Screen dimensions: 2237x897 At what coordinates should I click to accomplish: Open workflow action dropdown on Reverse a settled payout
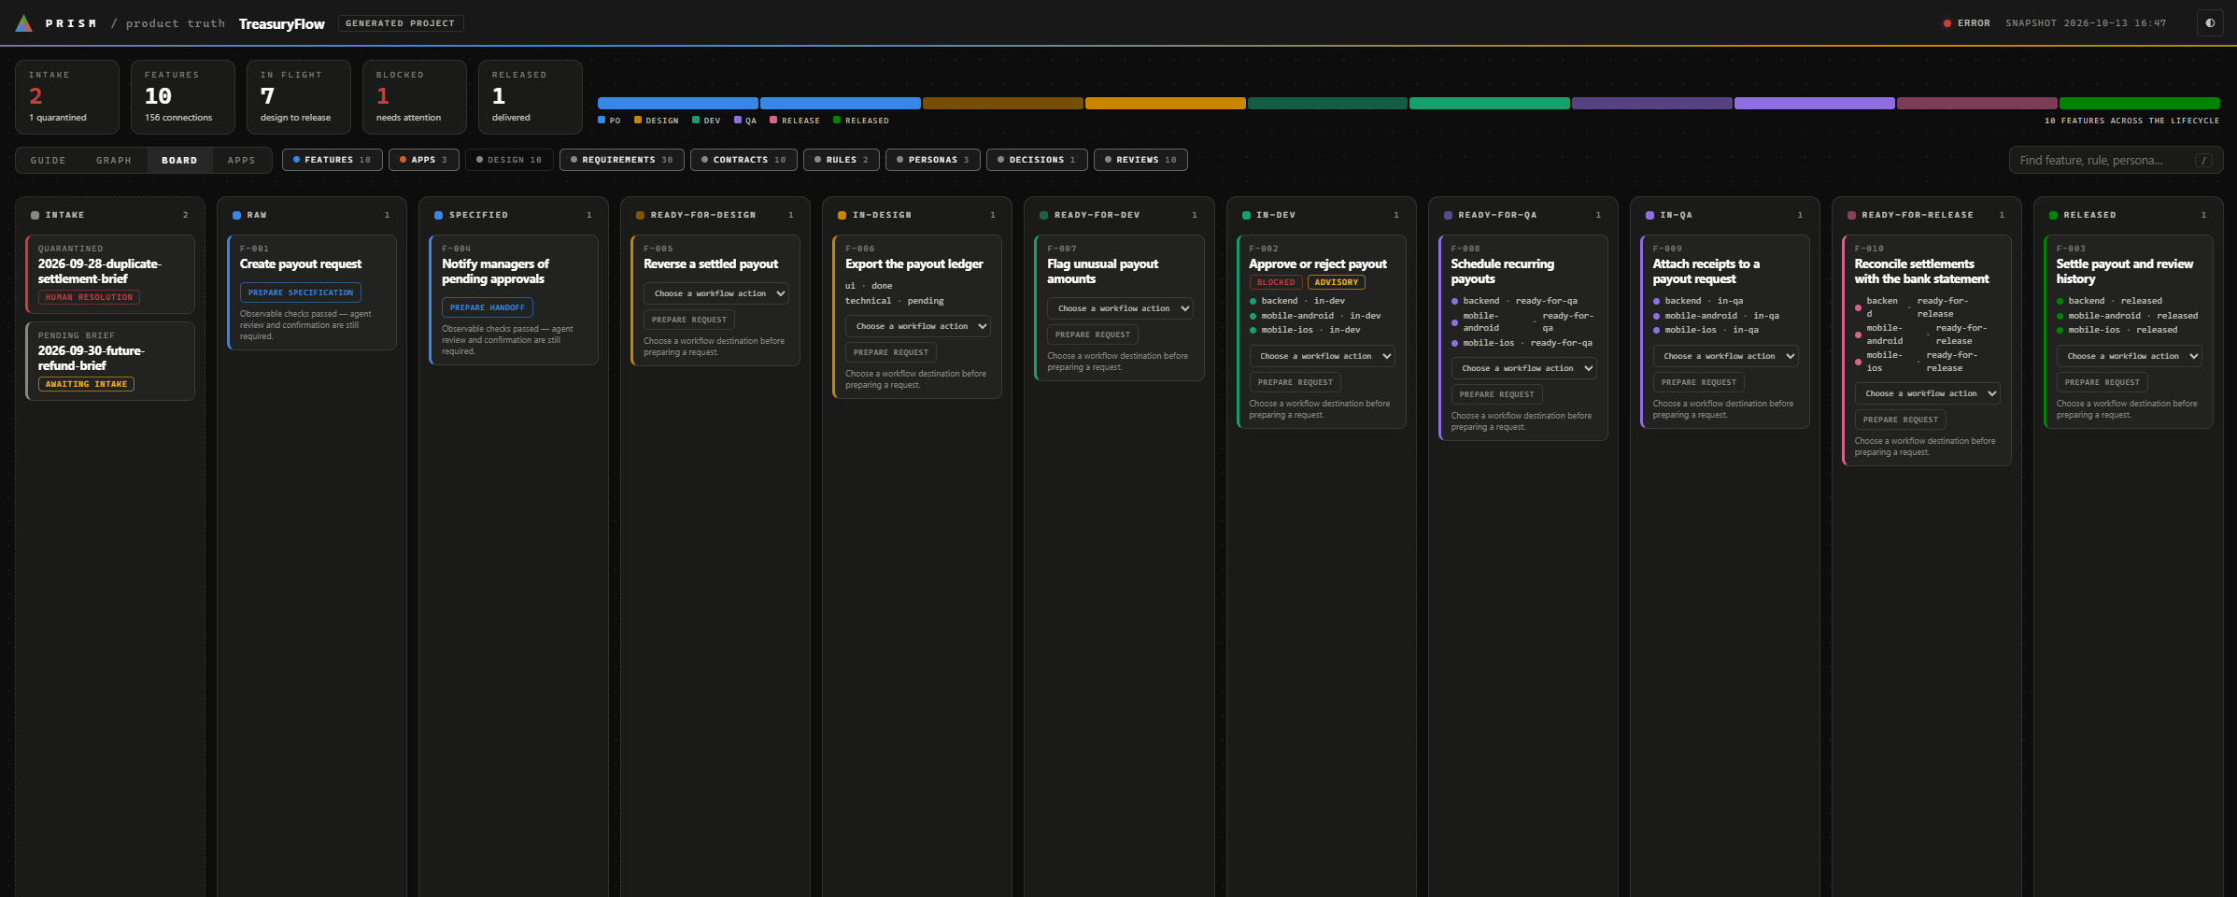coord(716,293)
